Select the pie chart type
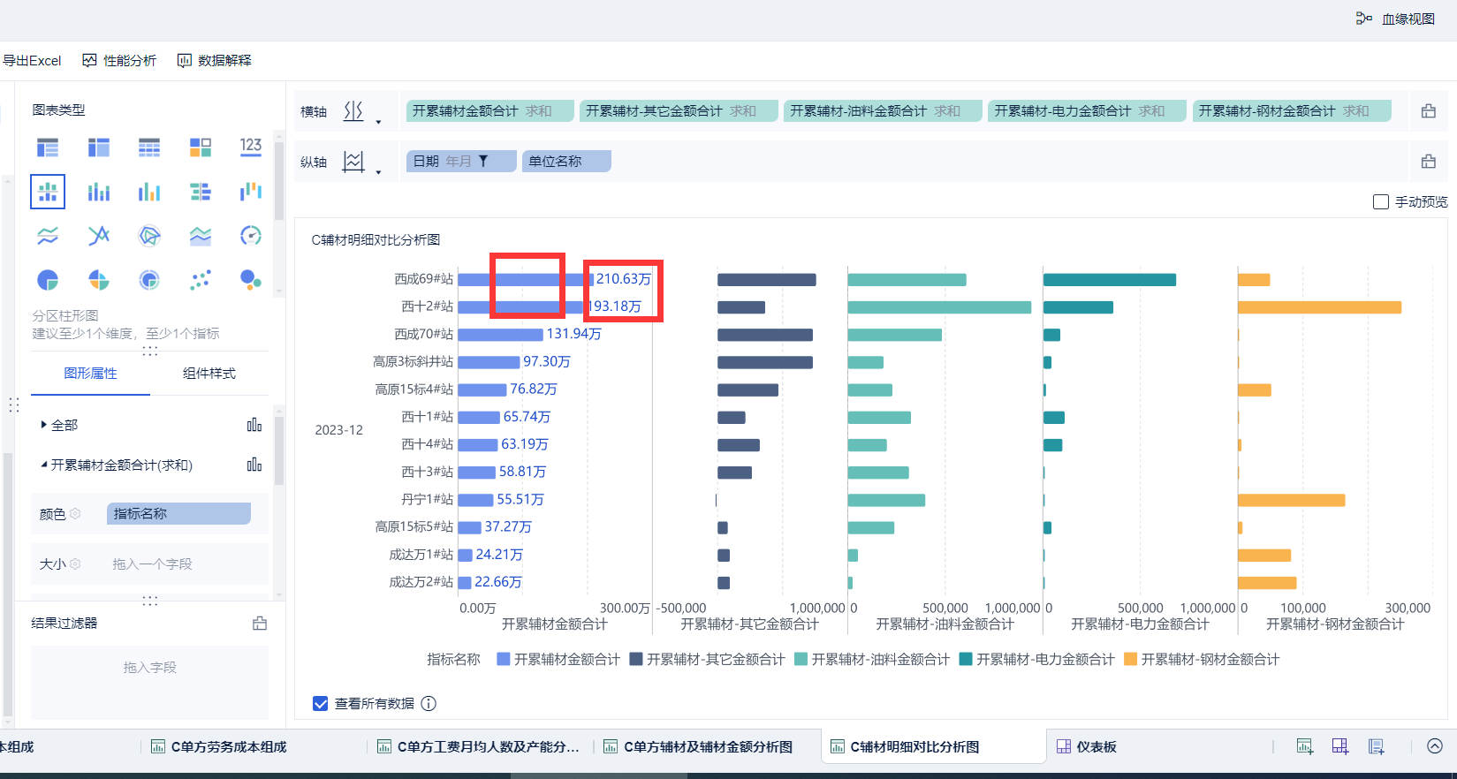This screenshot has width=1457, height=779. coord(48,280)
